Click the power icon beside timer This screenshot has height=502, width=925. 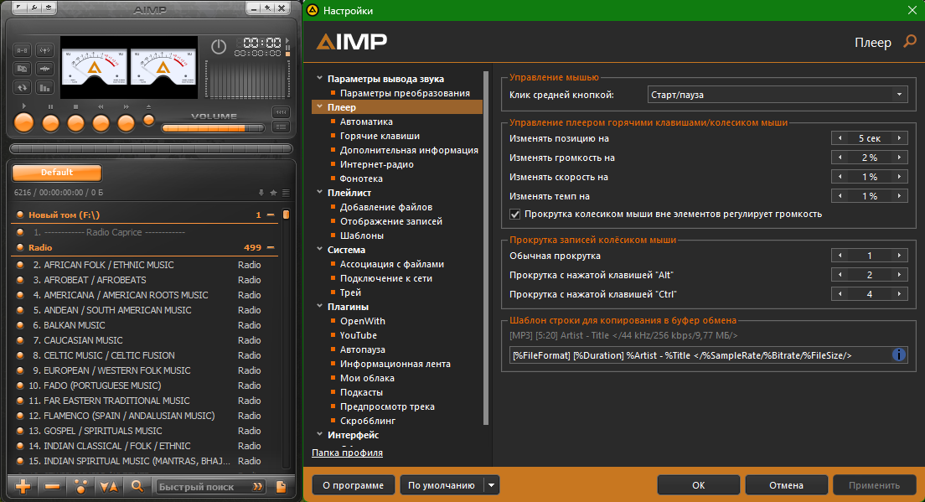219,47
